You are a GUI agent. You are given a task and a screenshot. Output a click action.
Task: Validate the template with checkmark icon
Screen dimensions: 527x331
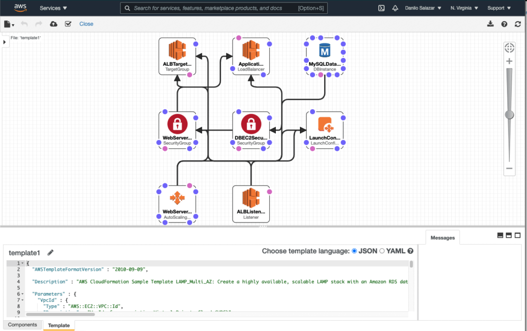pos(68,24)
